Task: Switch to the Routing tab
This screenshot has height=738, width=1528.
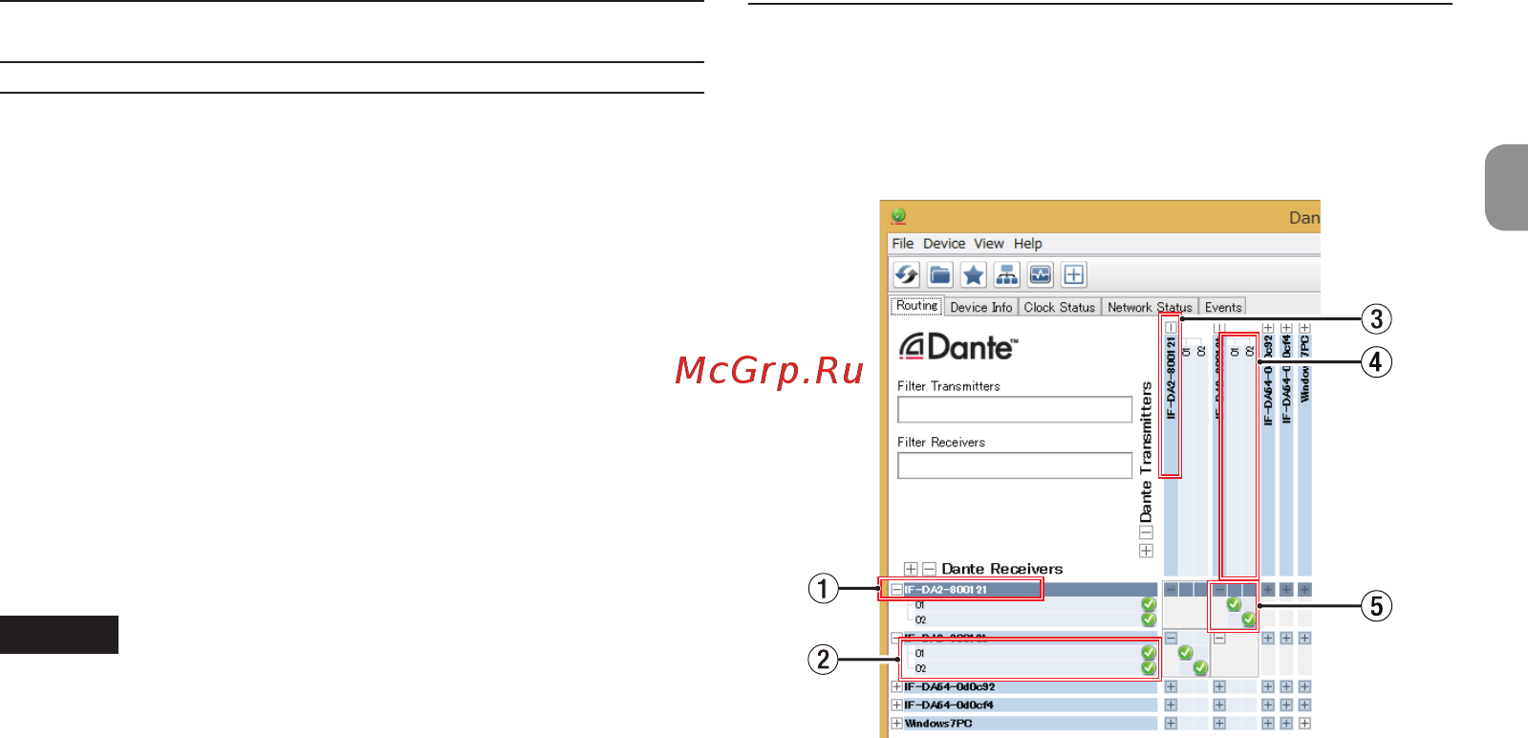Action: [917, 306]
